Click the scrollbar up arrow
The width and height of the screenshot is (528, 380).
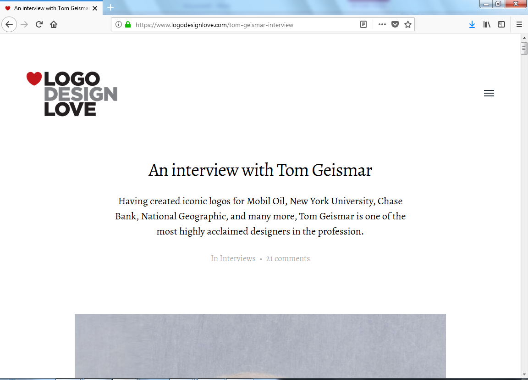(x=524, y=38)
